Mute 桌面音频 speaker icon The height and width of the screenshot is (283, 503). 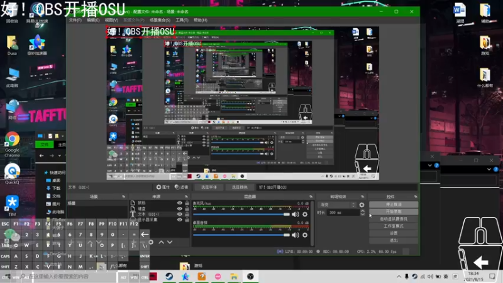coord(295,235)
